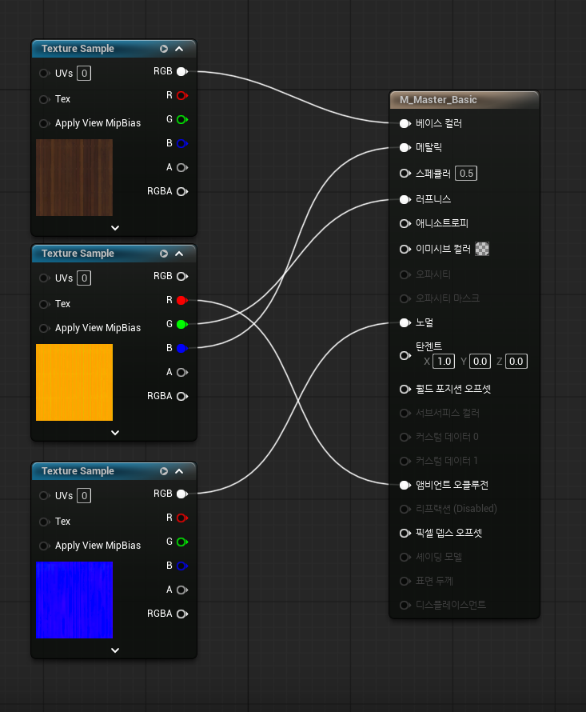
Task: Click the 스페큘러 value field showing 0.5
Action: click(466, 174)
